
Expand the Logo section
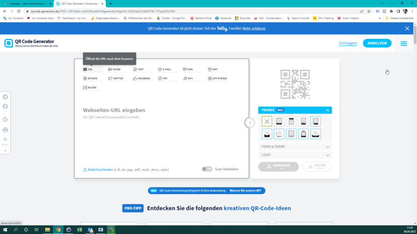pos(295,155)
